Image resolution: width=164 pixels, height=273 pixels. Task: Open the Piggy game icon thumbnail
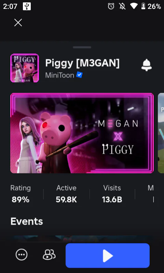tap(25, 68)
